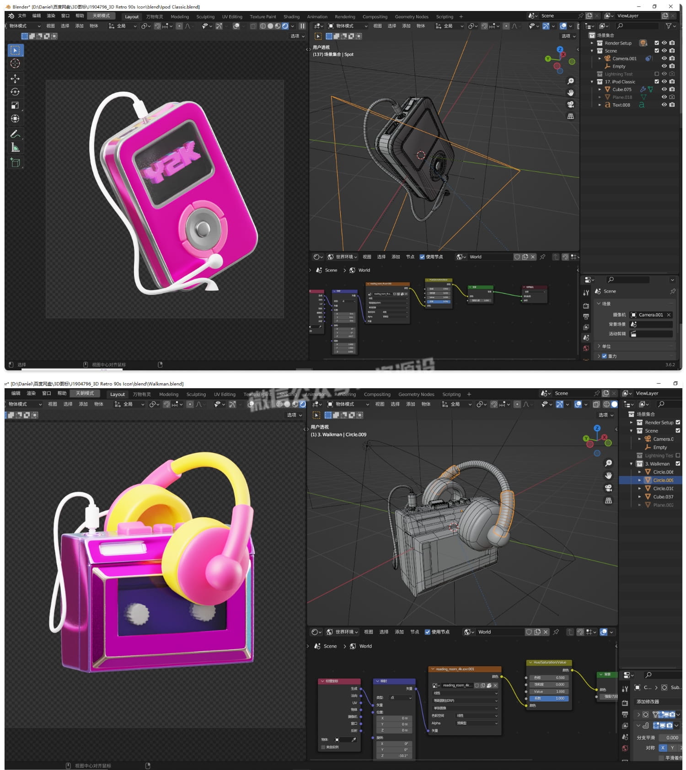The width and height of the screenshot is (686, 770).
Task: Pause viewport render in iPod window header
Action: click(302, 26)
